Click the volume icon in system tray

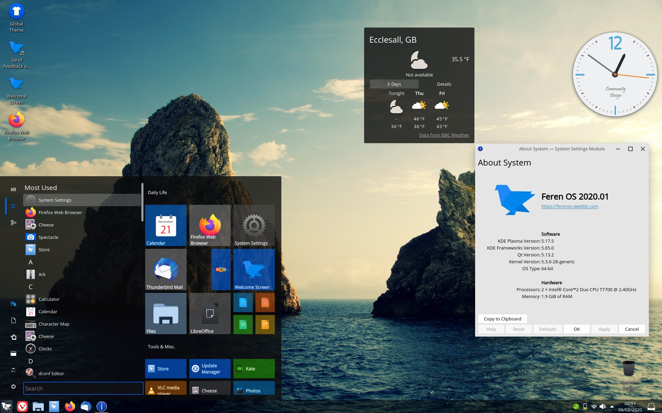(x=602, y=406)
